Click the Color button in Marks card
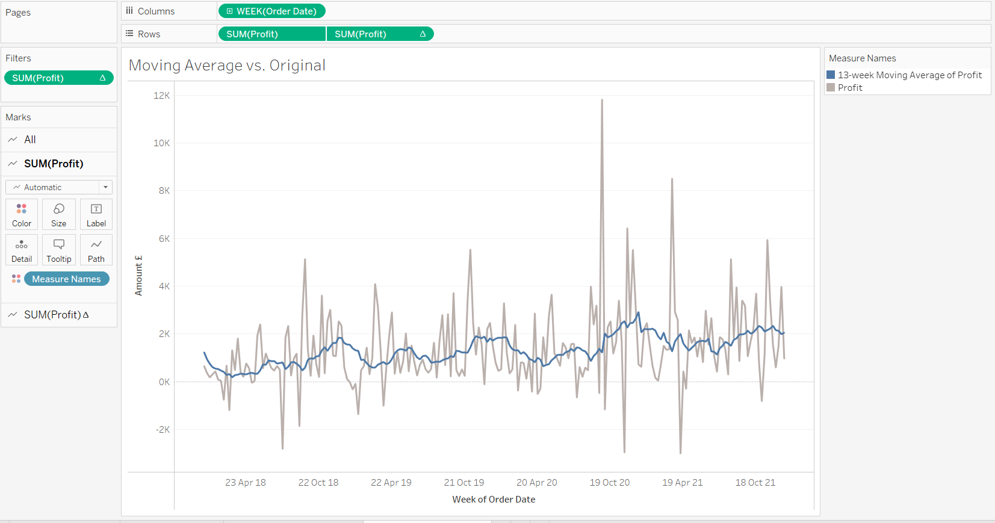Screen dimensions: 995x523 [22, 214]
